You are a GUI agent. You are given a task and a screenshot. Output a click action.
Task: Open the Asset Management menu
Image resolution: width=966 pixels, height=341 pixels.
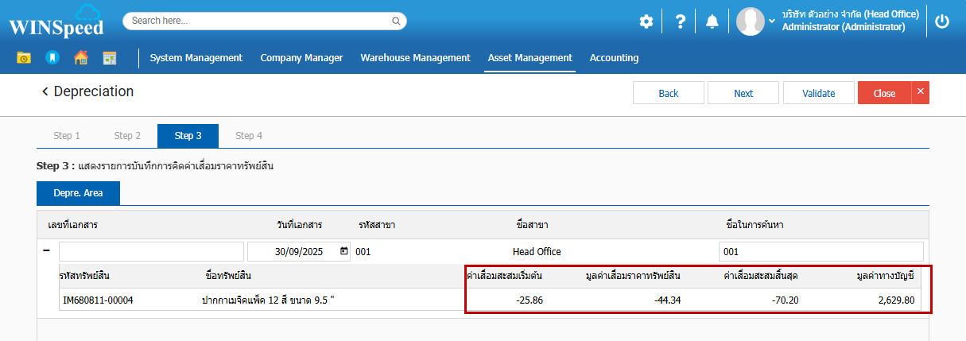pos(530,58)
